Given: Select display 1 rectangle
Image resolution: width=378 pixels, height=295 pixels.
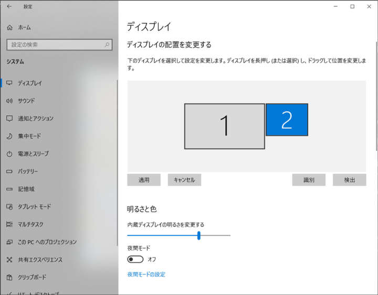Looking at the screenshot, I should pyautogui.click(x=225, y=126).
